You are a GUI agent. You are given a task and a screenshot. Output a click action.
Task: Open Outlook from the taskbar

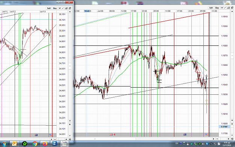tap(14, 144)
